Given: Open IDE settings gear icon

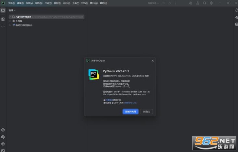Looking at the screenshot, I should pyautogui.click(x=212, y=3).
